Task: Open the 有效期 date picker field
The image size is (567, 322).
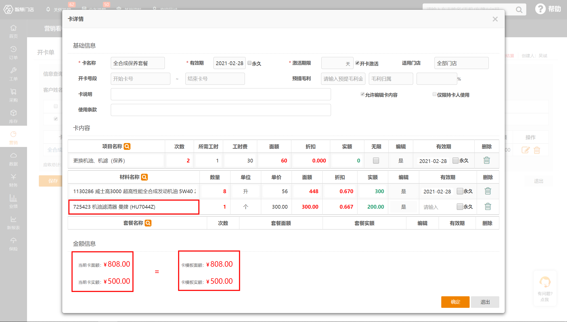Action: coord(229,63)
